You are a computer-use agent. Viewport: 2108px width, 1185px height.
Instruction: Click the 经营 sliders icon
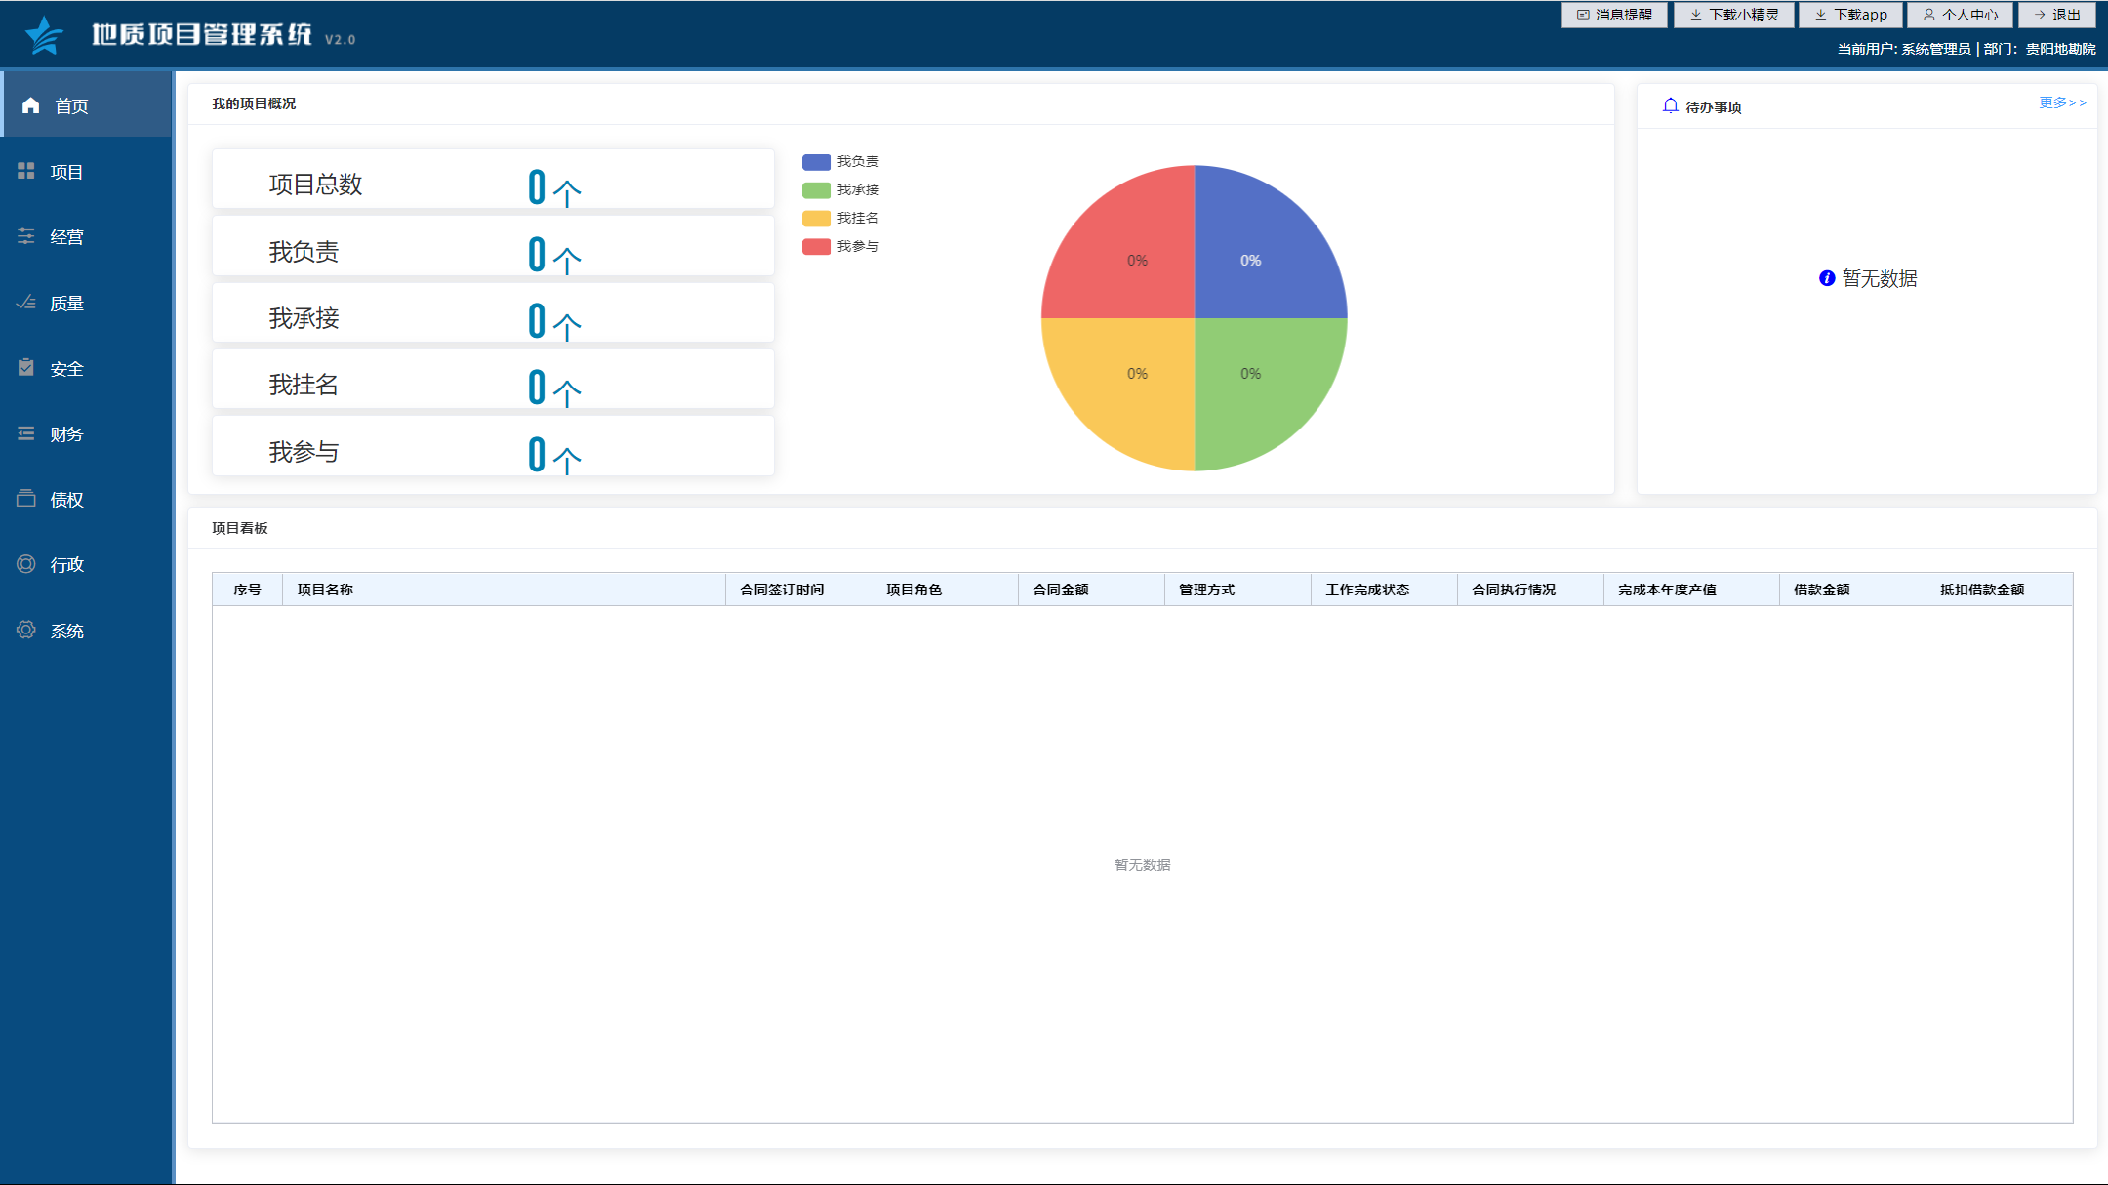tap(26, 236)
